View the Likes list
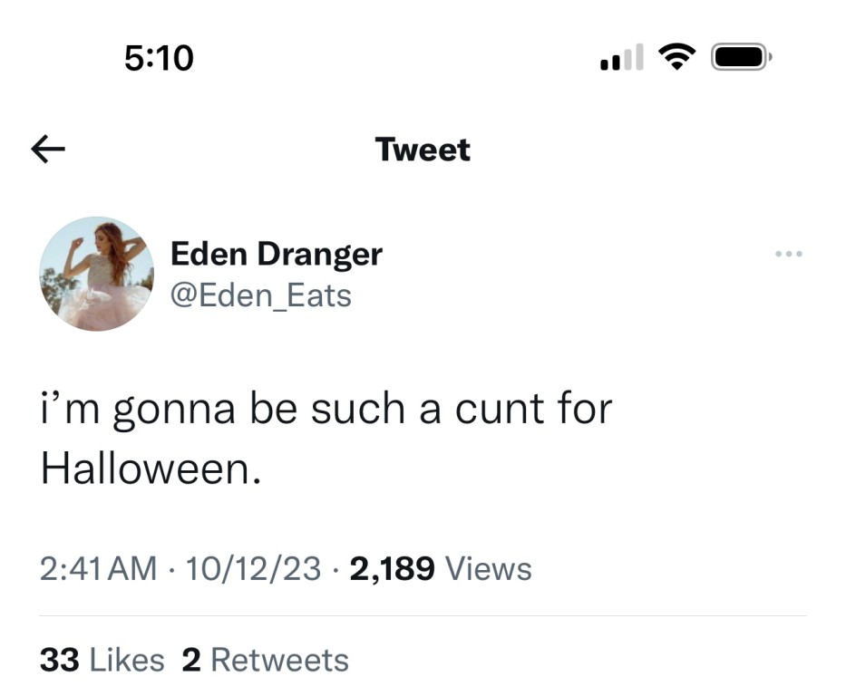846x696 pixels. tap(127, 660)
